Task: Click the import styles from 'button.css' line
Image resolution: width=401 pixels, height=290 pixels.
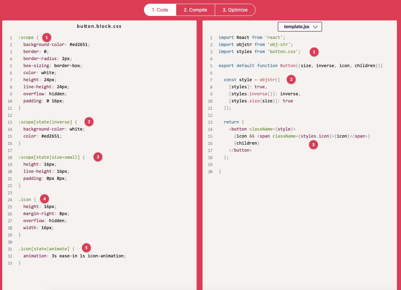Action: [260, 51]
